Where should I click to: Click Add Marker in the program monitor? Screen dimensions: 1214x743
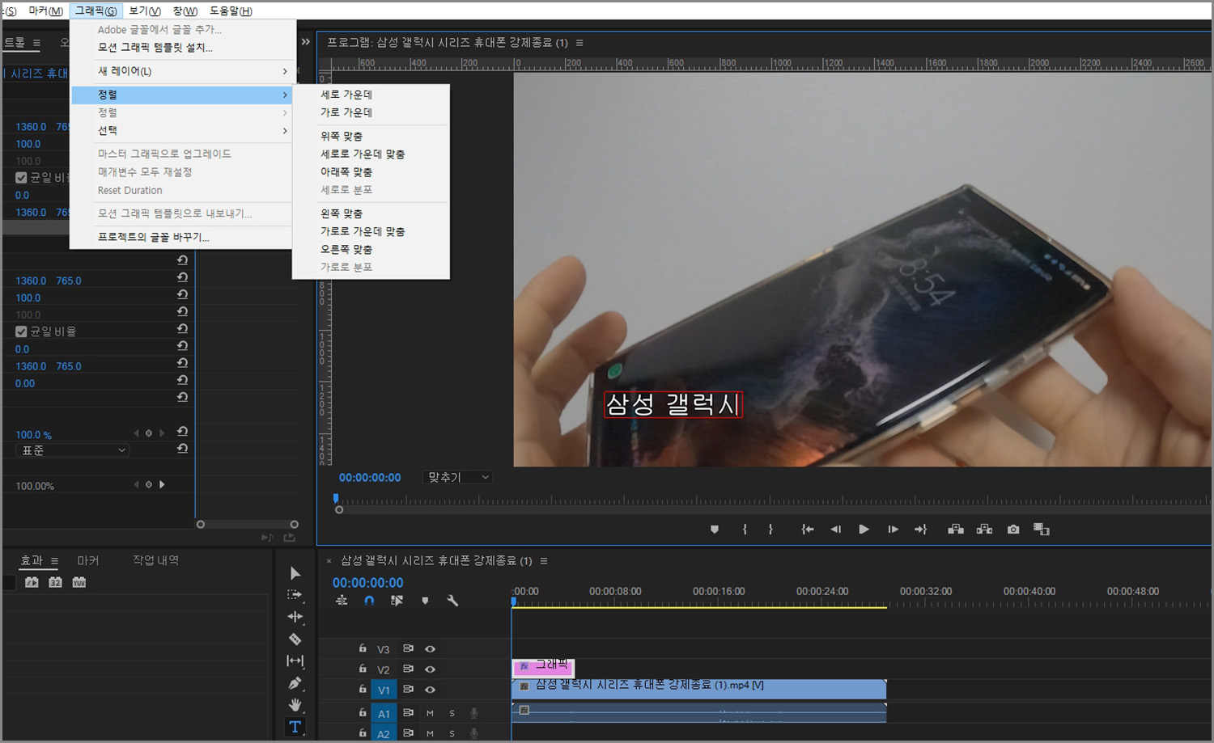tap(715, 530)
